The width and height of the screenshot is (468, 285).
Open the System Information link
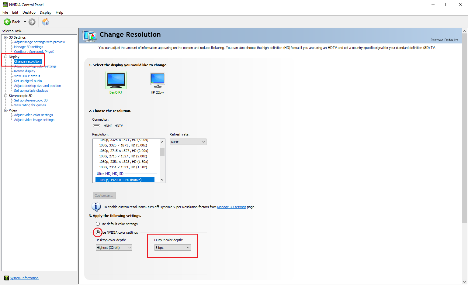(24, 278)
